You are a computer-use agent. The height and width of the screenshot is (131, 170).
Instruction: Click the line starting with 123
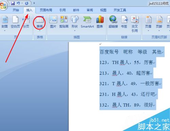[127, 62]
